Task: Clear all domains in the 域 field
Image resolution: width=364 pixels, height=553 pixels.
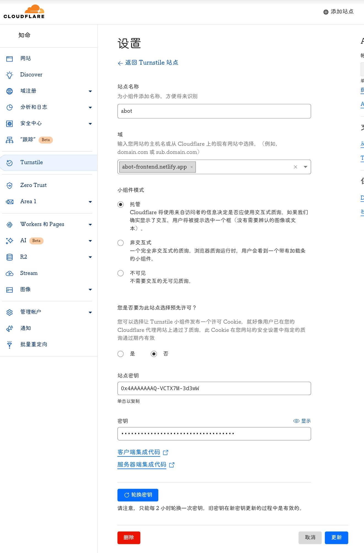Action: [x=295, y=167]
